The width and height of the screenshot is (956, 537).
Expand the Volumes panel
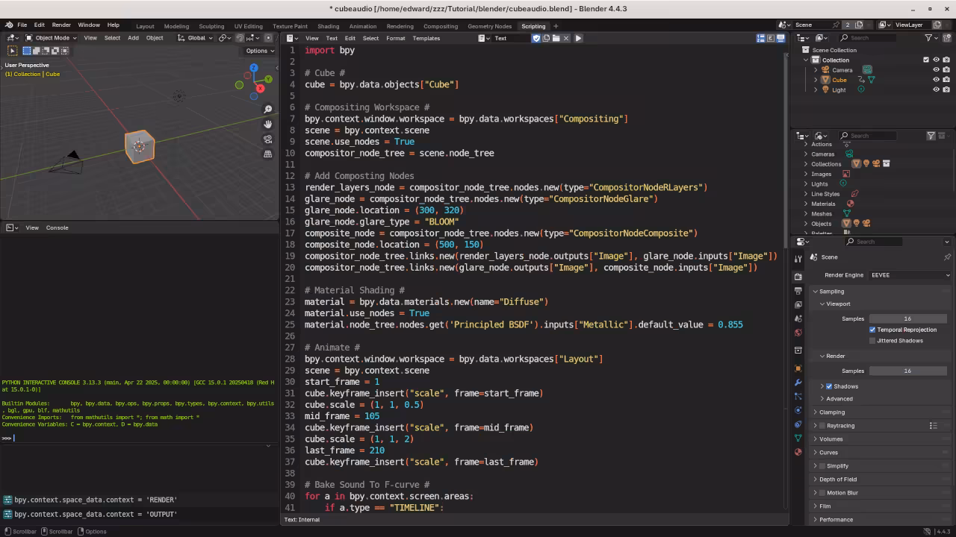(831, 439)
